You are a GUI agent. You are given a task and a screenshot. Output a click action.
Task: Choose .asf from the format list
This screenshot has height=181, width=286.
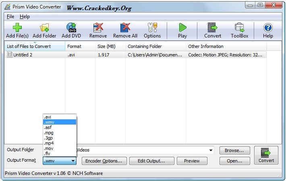[60, 127]
